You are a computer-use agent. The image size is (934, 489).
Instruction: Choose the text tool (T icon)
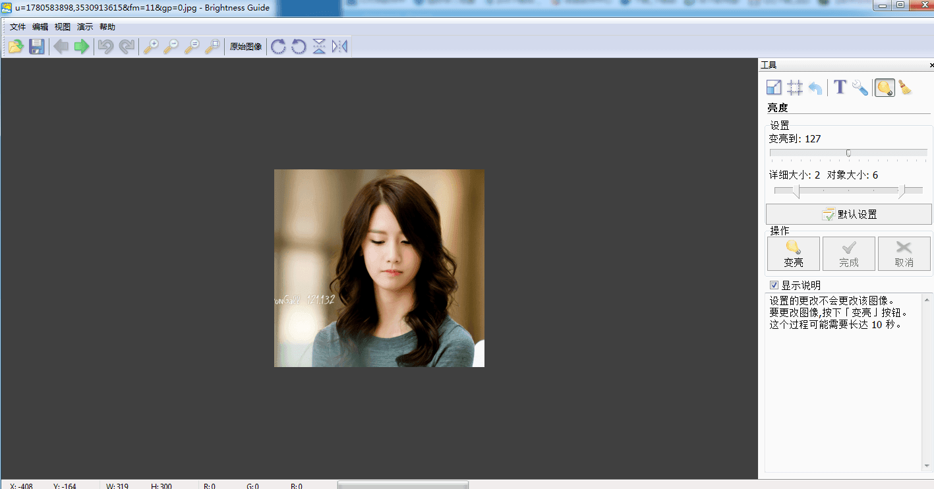(840, 88)
